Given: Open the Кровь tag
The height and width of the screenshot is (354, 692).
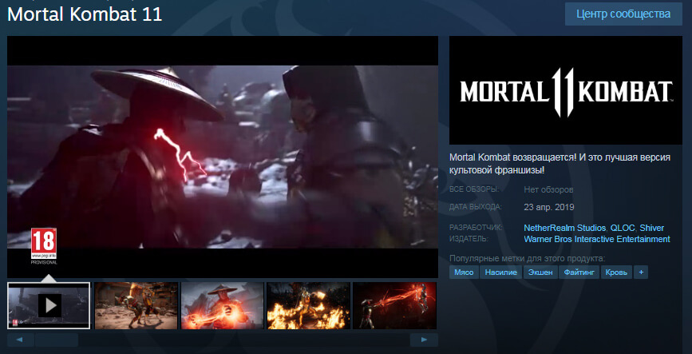Looking at the screenshot, I should 616,272.
